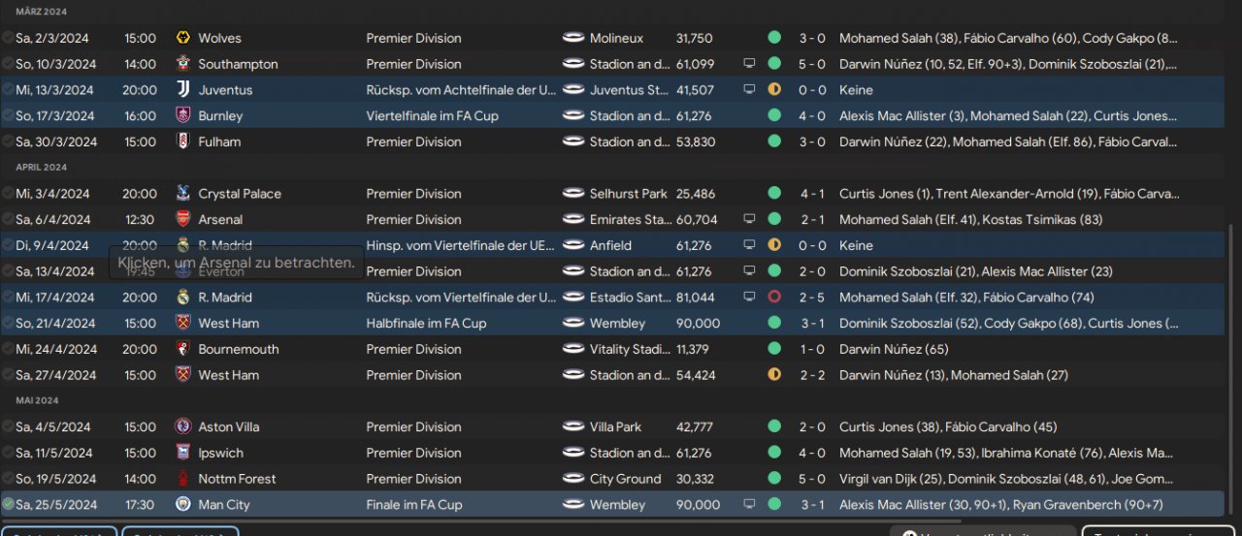This screenshot has height=536, width=1242.
Task: Click the Nottm Forest club crest
Action: point(182,479)
